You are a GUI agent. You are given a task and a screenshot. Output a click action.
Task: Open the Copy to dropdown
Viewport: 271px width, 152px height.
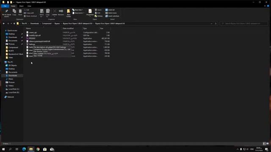(x=48, y=13)
